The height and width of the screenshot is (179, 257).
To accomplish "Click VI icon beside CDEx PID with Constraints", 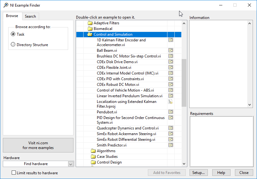I will [171, 79].
